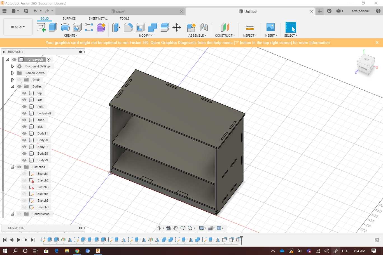Open the amal saidani account menu

pyautogui.click(x=360, y=11)
